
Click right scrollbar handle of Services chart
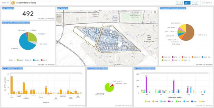point(82,73)
